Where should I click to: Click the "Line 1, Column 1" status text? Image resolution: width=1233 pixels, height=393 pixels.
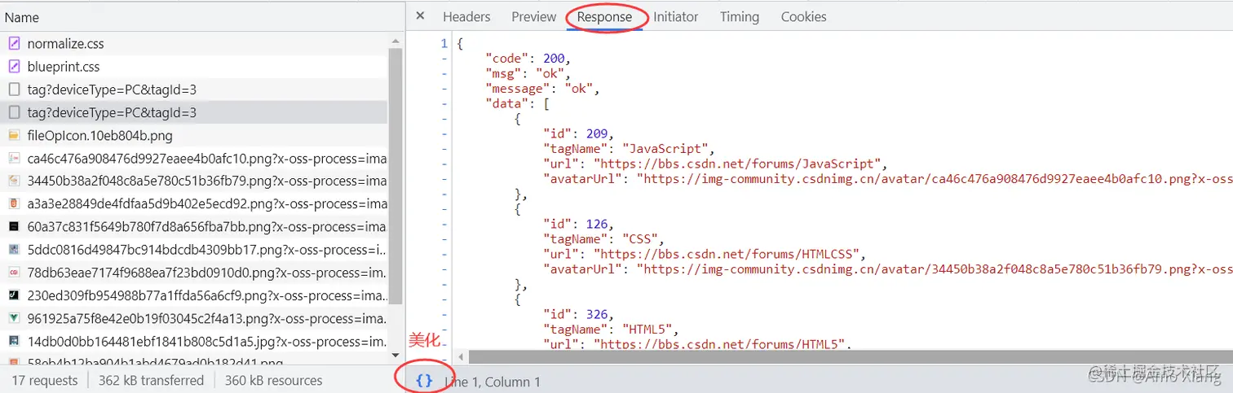point(493,381)
